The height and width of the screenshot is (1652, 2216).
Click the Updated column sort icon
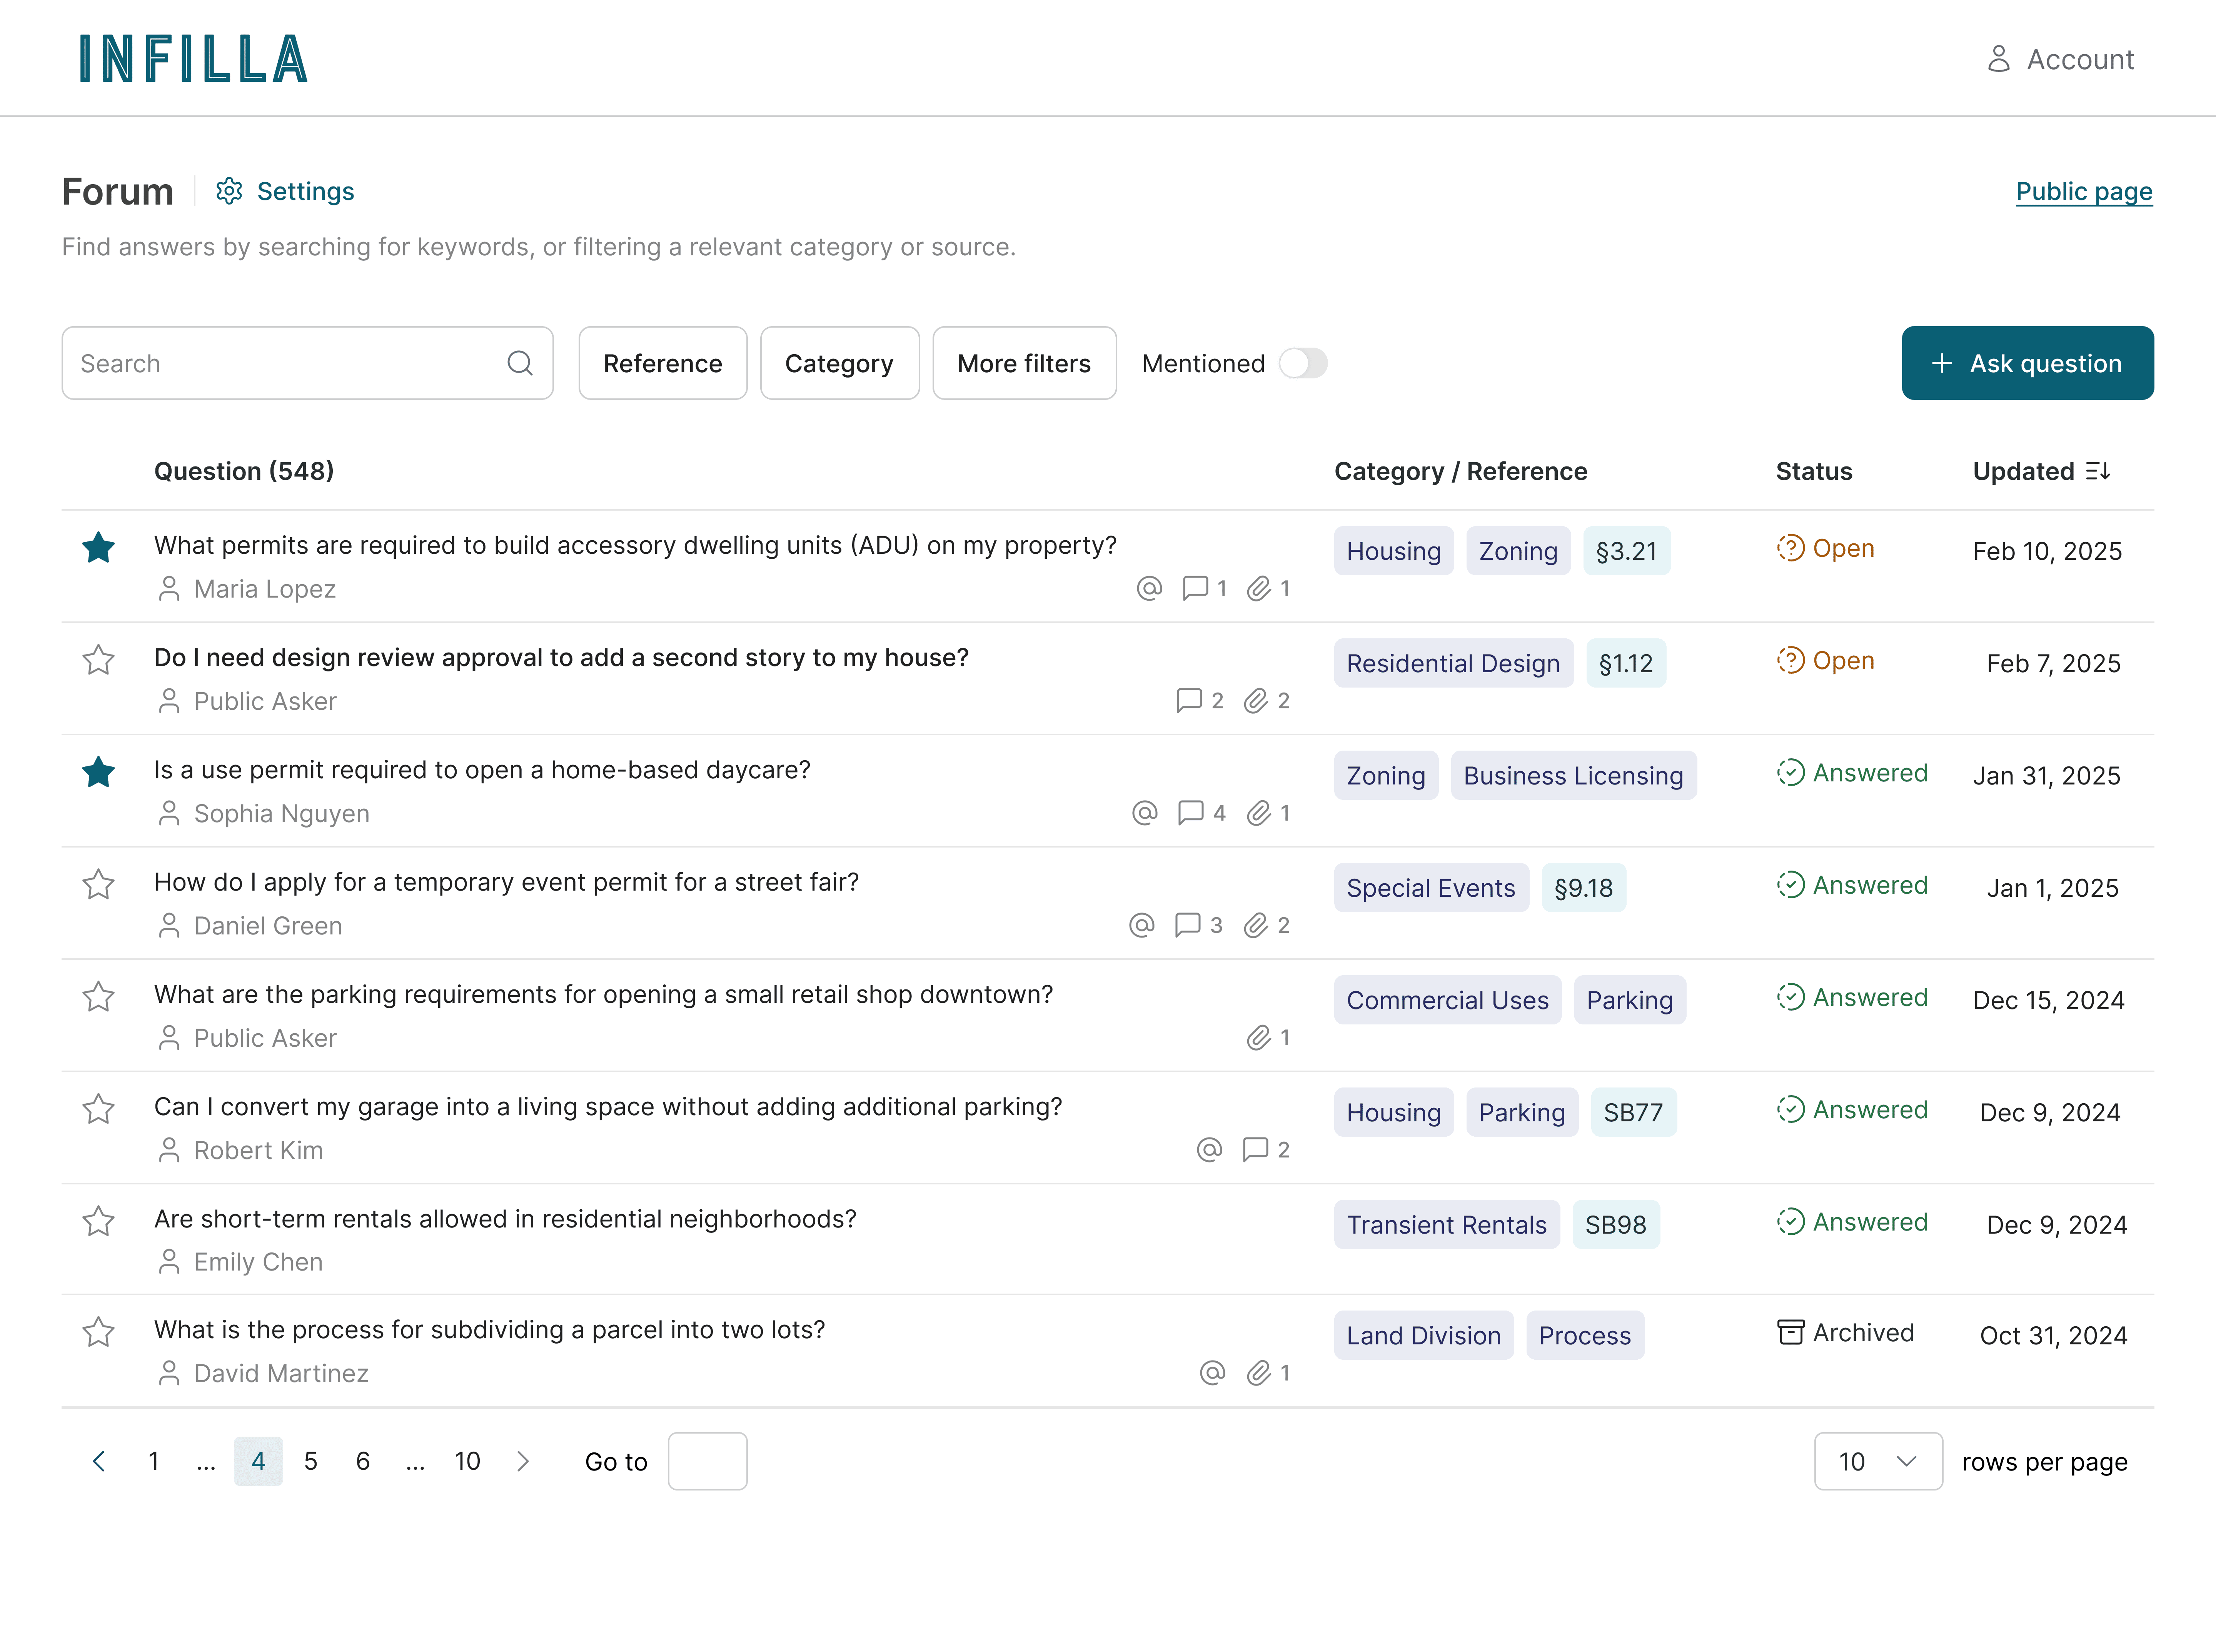tap(2098, 471)
